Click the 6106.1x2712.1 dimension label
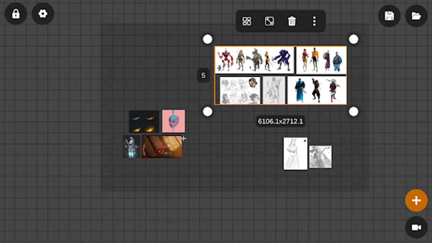Screen dimensions: 432x243 tap(280, 121)
